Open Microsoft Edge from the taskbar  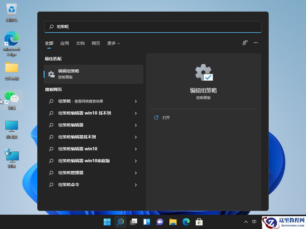click(x=186, y=222)
